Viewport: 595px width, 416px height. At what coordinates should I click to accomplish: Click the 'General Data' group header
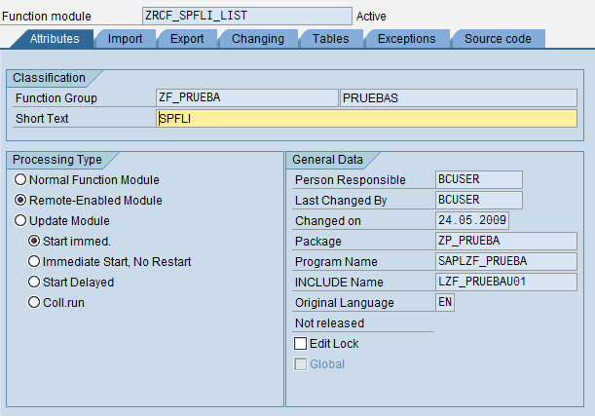pyautogui.click(x=327, y=160)
